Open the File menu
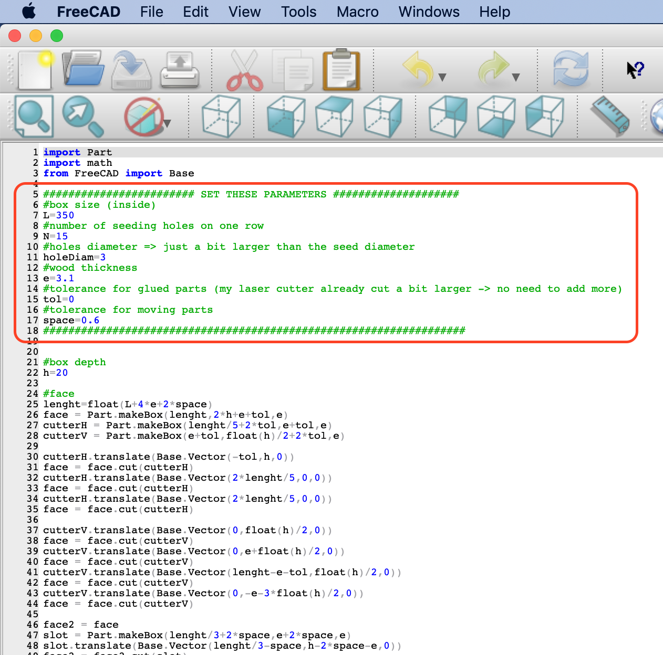Viewport: 663px width, 655px height. tap(152, 12)
